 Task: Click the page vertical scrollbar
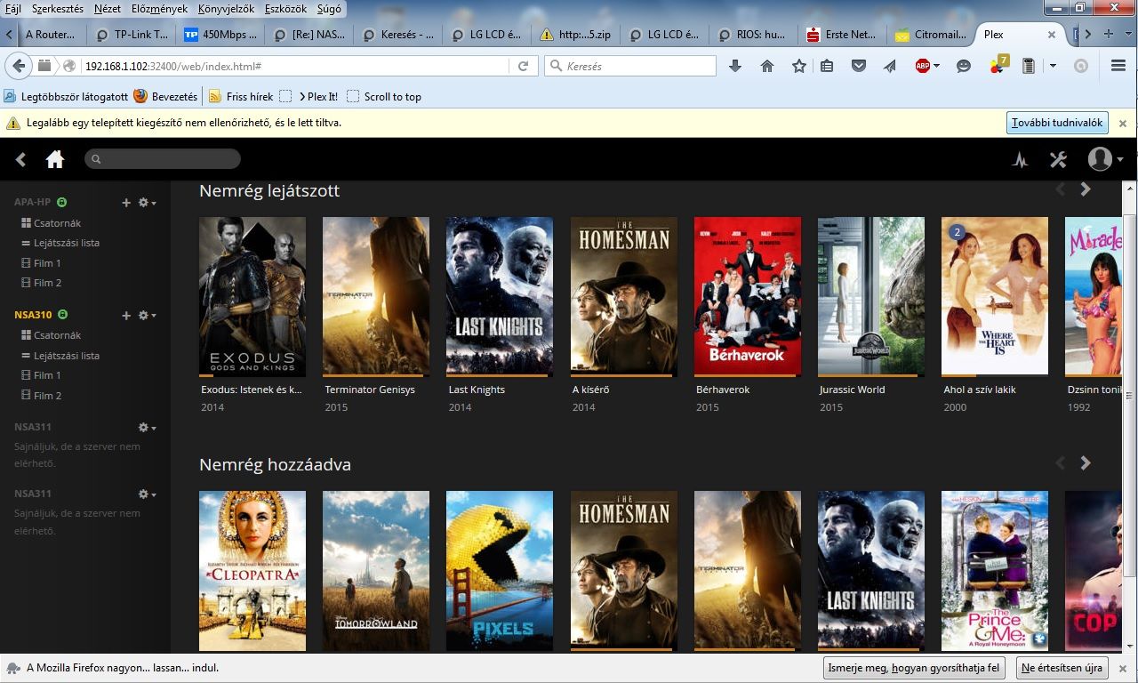click(x=1130, y=396)
